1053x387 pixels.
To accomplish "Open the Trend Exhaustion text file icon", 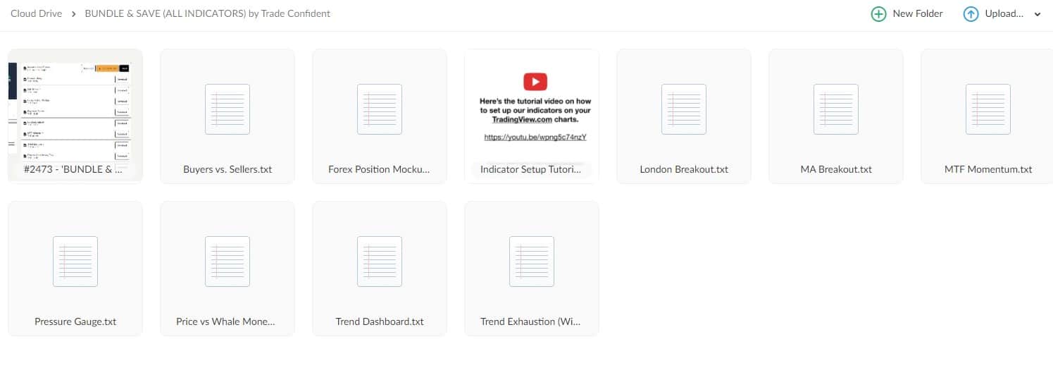I will pos(532,262).
